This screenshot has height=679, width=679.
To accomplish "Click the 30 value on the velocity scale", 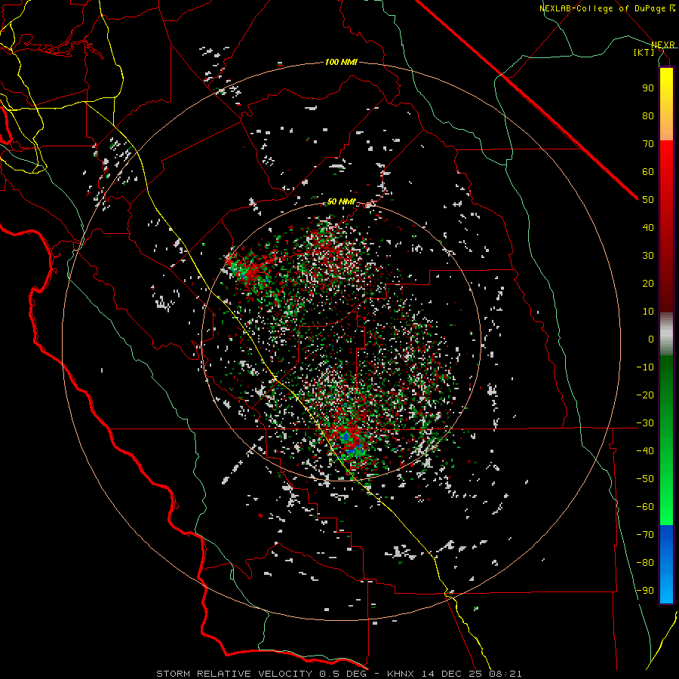I will (x=648, y=256).
